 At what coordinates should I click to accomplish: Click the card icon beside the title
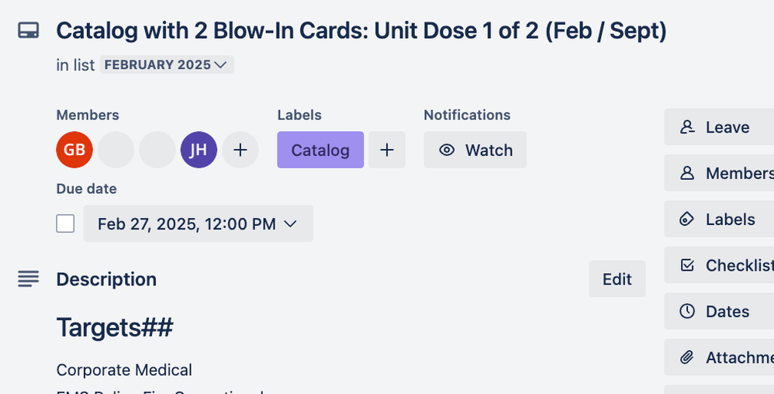point(29,30)
